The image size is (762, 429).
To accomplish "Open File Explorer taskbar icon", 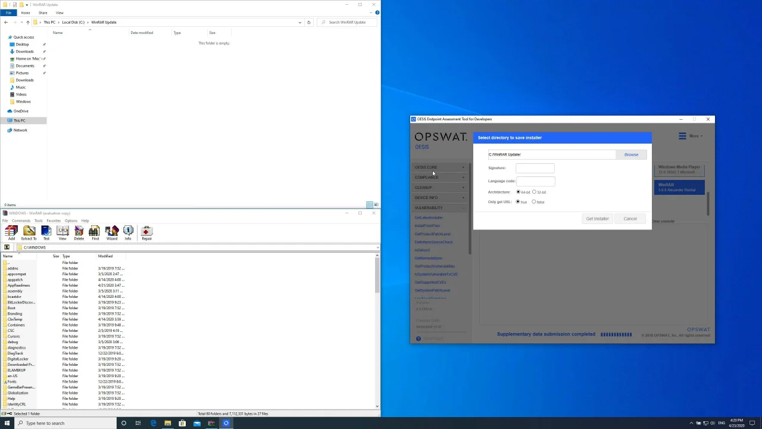I will 168,423.
